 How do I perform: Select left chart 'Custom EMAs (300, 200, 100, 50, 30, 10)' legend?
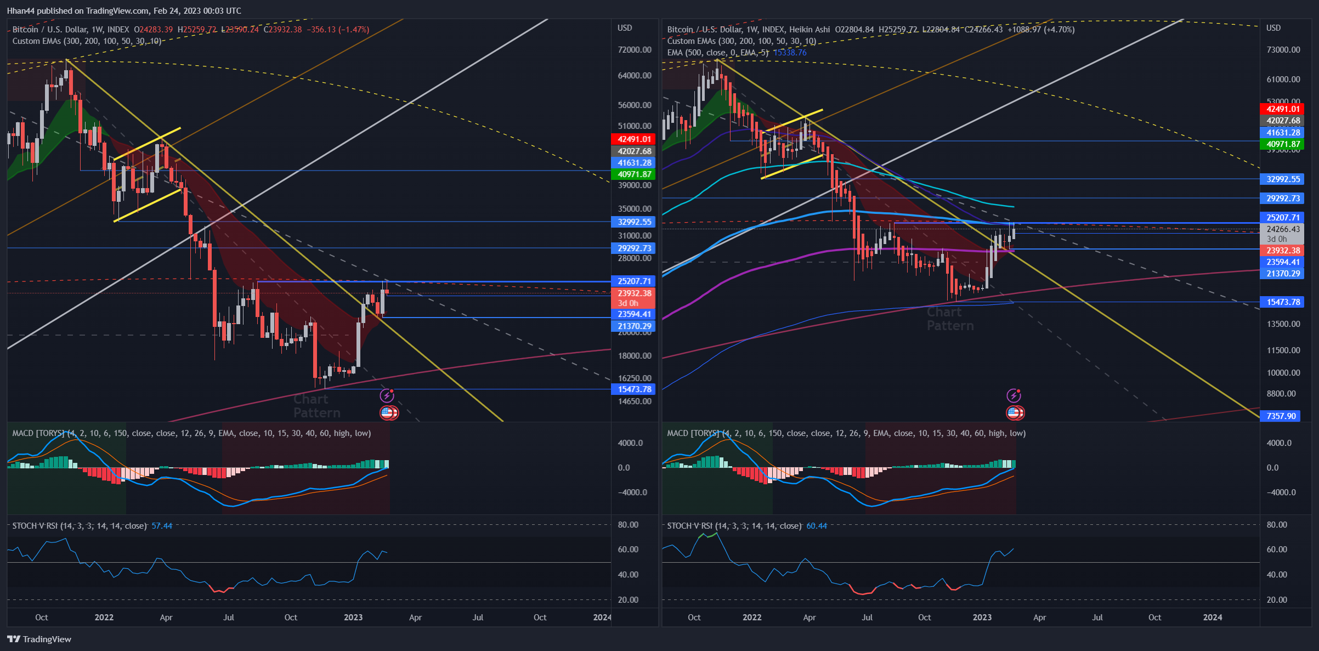87,41
